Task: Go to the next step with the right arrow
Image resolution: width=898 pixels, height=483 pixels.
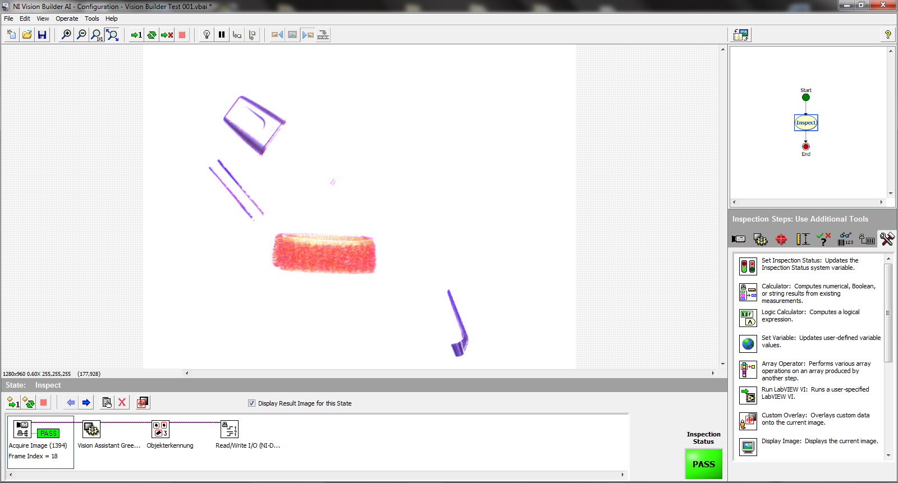Action: (x=86, y=403)
